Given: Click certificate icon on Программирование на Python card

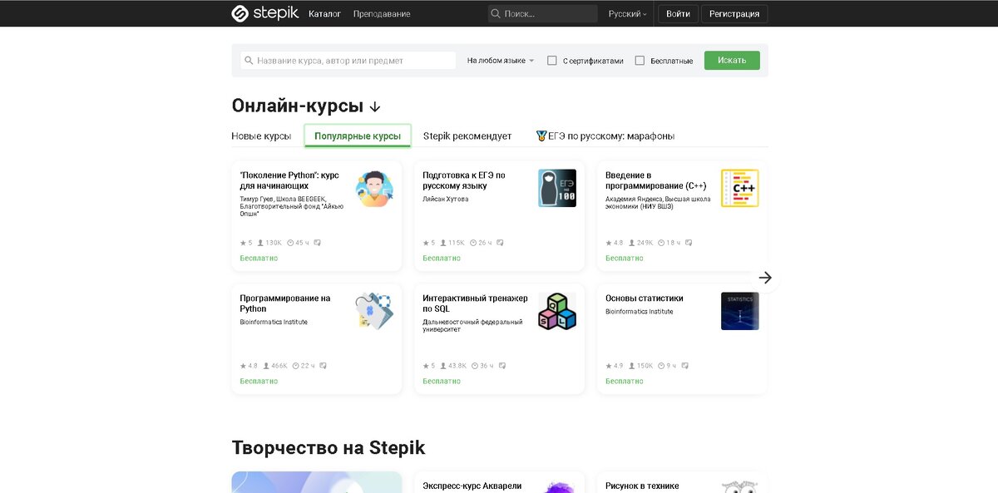Looking at the screenshot, I should (324, 366).
